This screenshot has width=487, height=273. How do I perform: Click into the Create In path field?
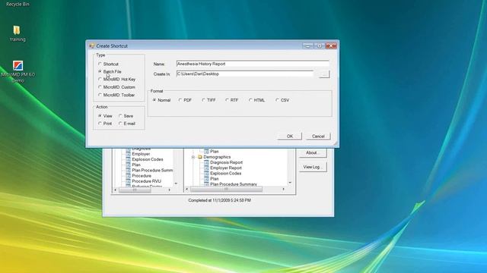coord(245,74)
